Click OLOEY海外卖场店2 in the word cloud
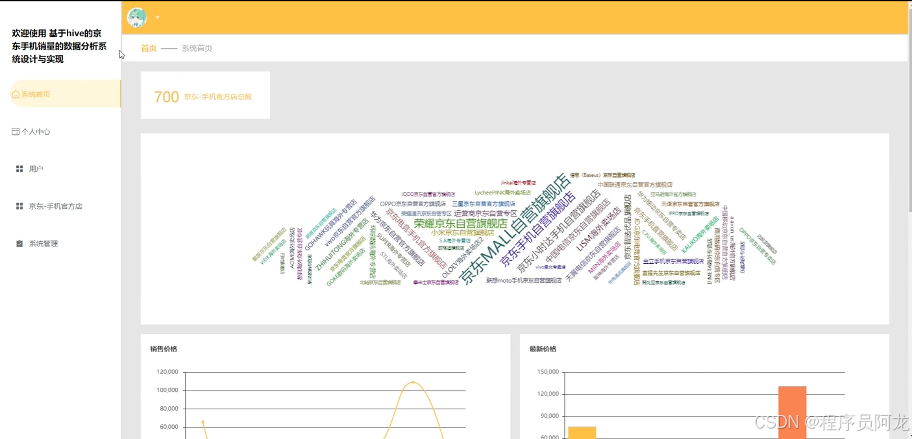This screenshot has height=439, width=912. 463,259
